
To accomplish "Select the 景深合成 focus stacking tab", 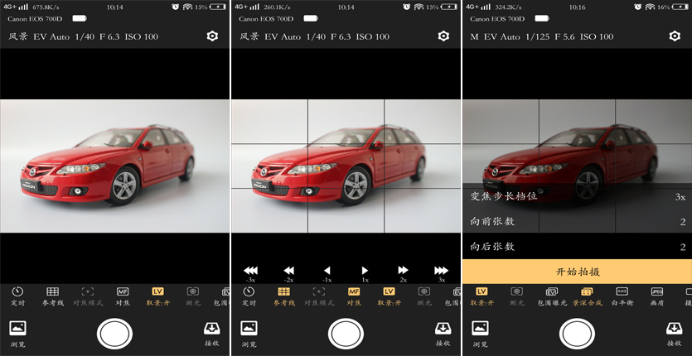I will tap(587, 296).
